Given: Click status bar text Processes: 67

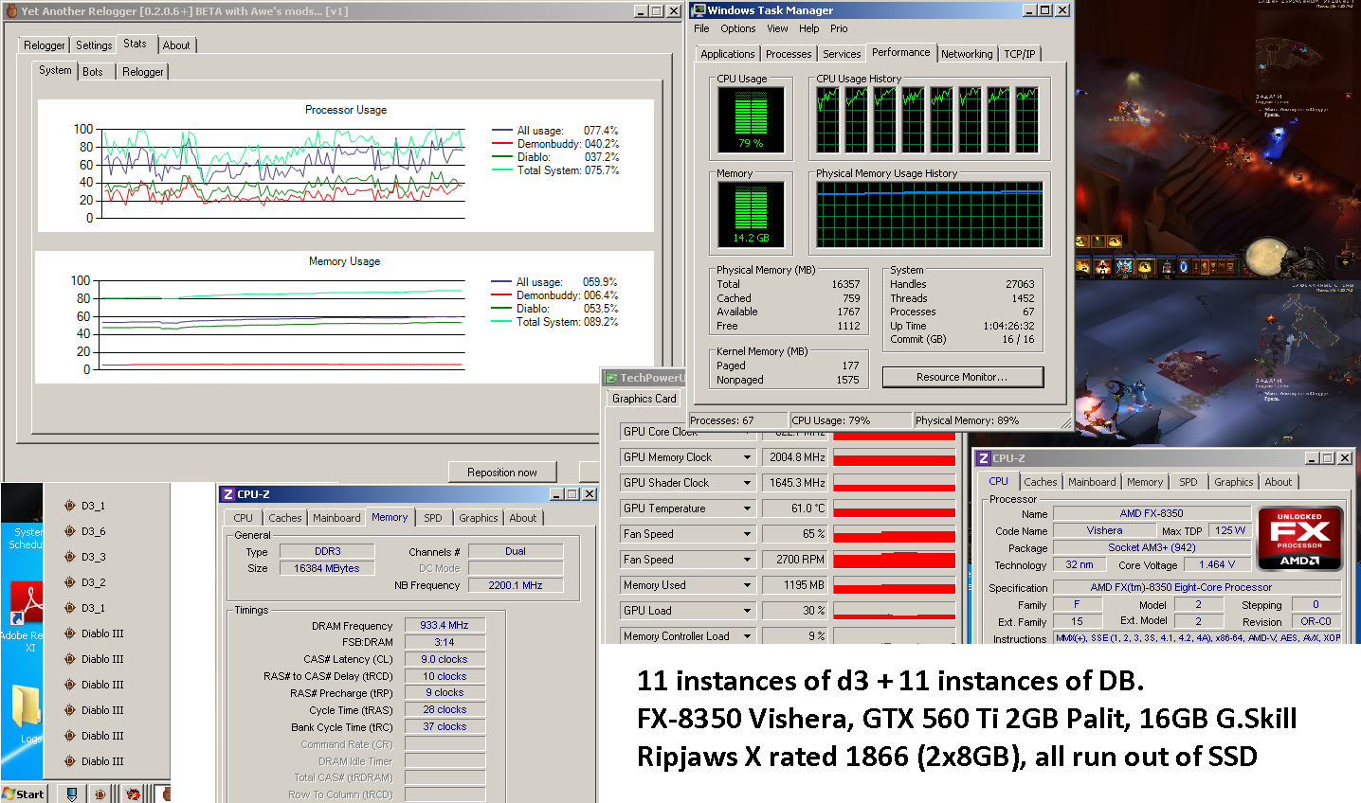Looking at the screenshot, I should point(722,420).
